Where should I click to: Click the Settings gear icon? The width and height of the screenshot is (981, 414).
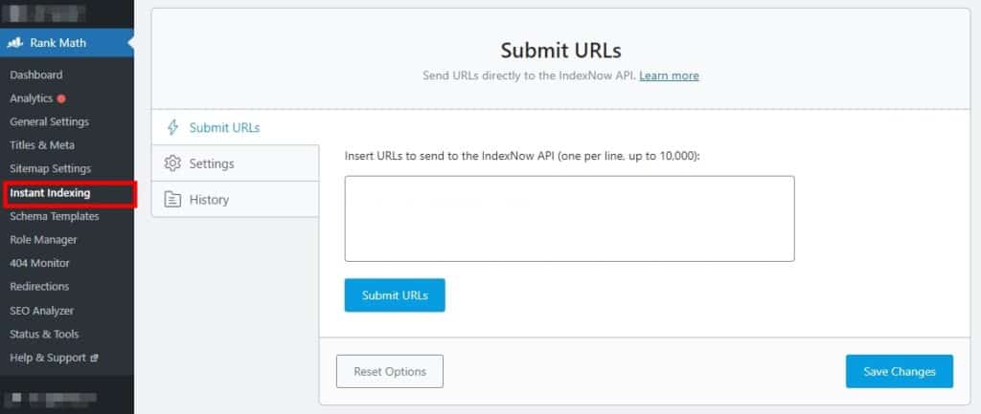(x=172, y=163)
